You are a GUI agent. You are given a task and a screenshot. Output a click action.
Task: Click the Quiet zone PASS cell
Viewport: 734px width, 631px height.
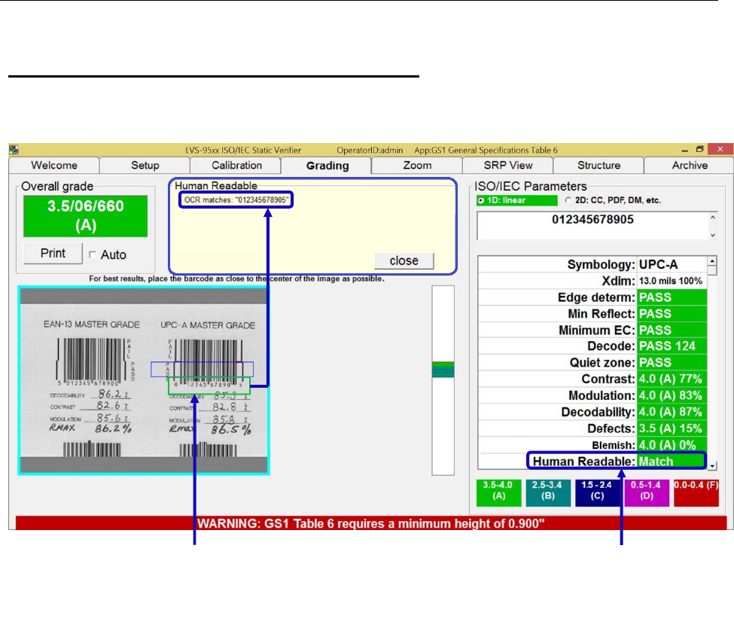coord(672,362)
